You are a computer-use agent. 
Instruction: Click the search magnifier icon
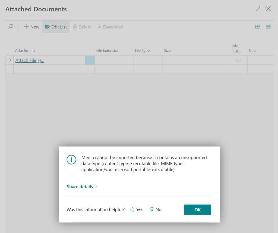(x=11, y=27)
